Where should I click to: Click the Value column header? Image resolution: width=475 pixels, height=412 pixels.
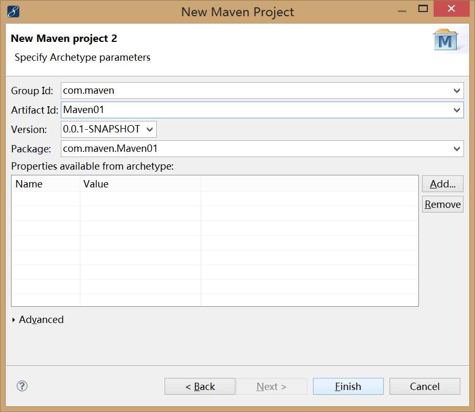tap(141, 184)
